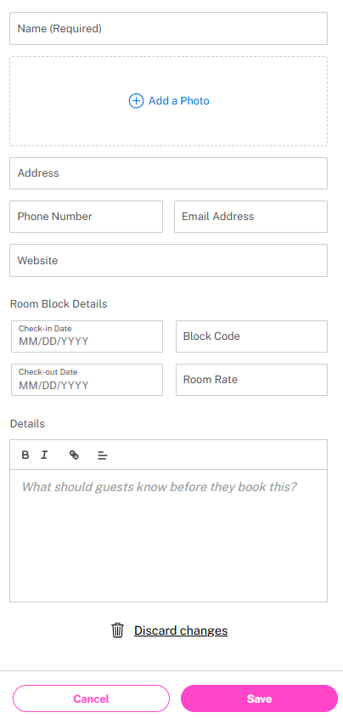The height and width of the screenshot is (718, 343).
Task: Open the Check-out Date field
Action: coord(87,380)
